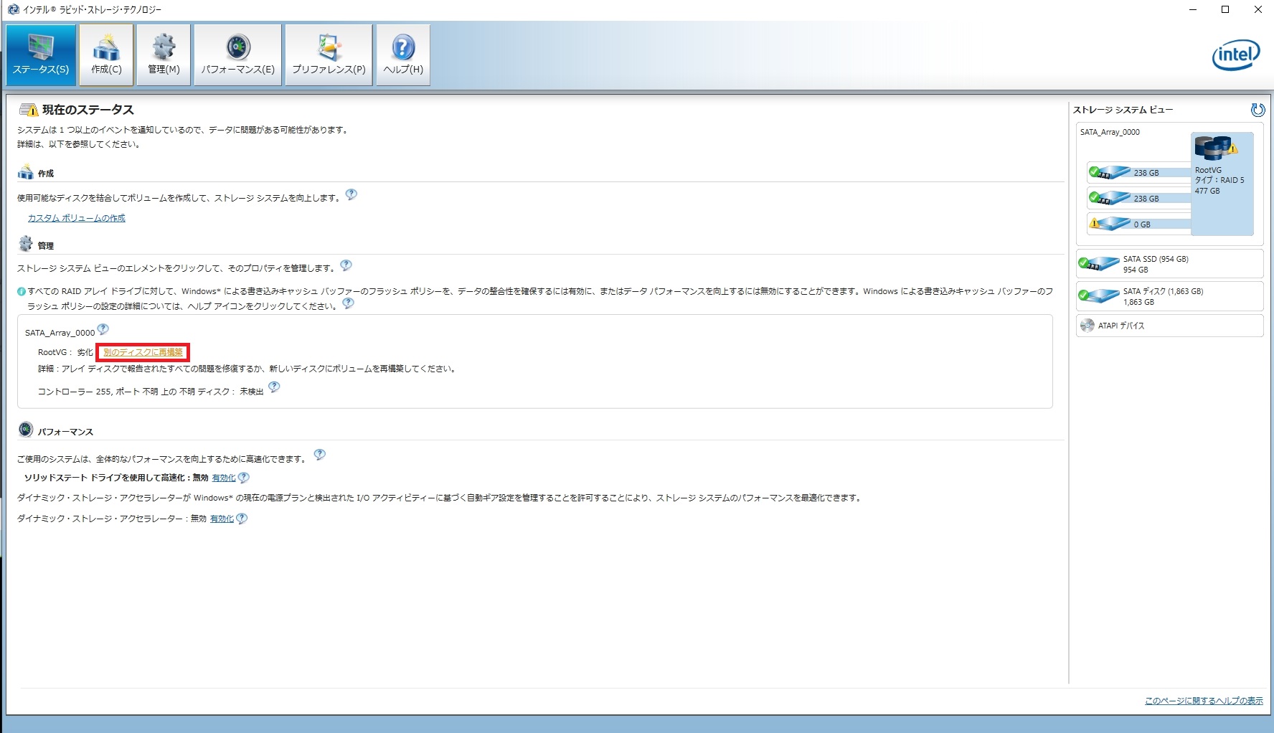
Task: Open the ステータス(S) tab
Action: click(x=41, y=55)
